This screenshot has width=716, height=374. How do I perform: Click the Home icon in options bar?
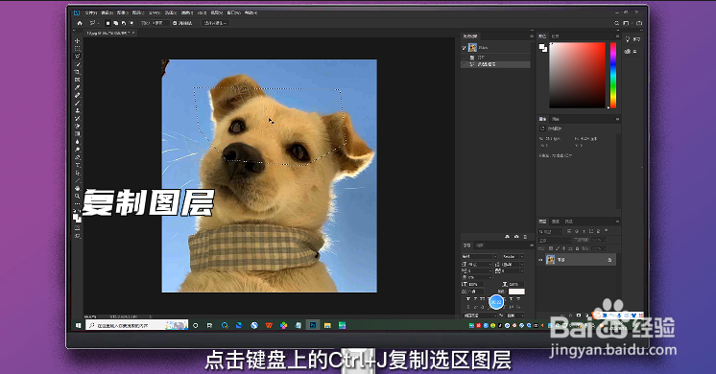click(80, 23)
